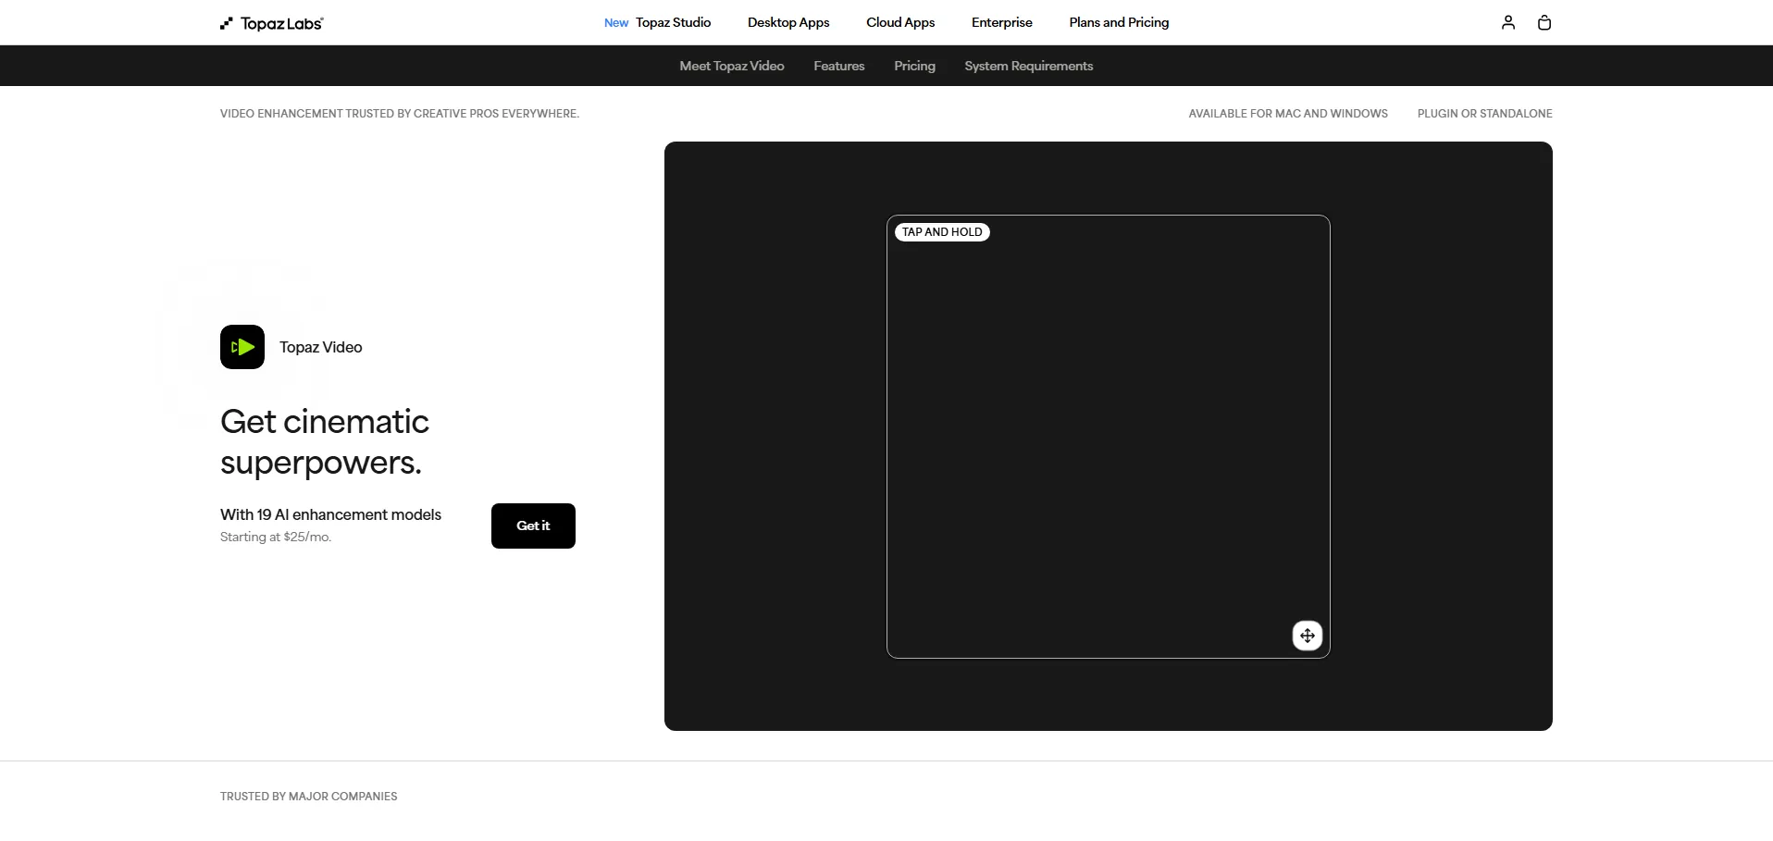Jump to the Features section
This screenshot has width=1773, height=841.
coord(838,66)
